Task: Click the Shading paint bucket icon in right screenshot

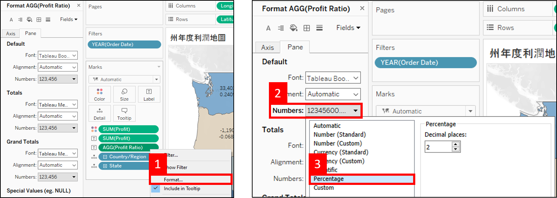Action: coord(293,28)
